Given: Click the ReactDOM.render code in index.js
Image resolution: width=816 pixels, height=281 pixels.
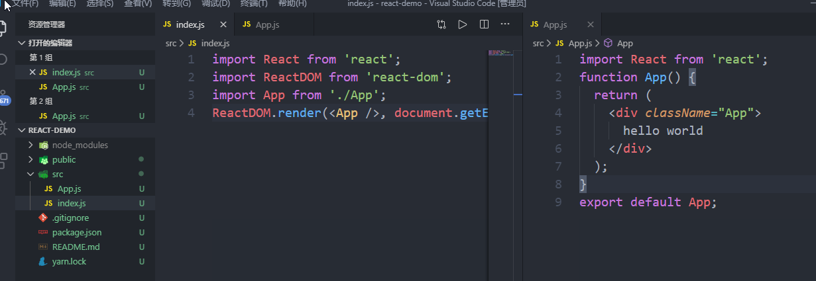Looking at the screenshot, I should (350, 113).
